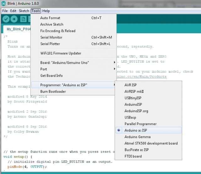
Task: Choose Auto Format from Tools menu
Action: 74,18
